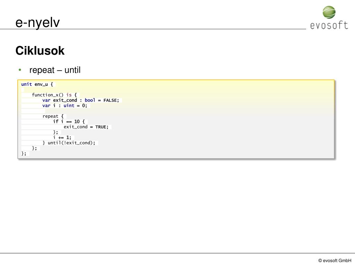355x266 pixels.
Task: Click the var i : uint line
Action: click(64, 106)
